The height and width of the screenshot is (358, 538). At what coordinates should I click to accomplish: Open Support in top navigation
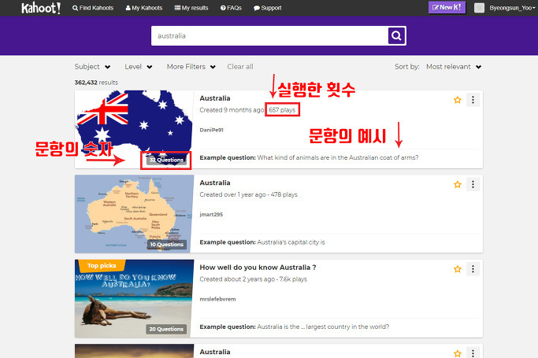pyautogui.click(x=267, y=8)
